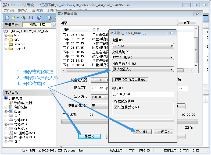
Task: Click the New file toolbar icon
Action: (7, 18)
